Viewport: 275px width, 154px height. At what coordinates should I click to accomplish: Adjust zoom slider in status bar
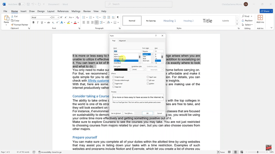[x=258, y=152]
